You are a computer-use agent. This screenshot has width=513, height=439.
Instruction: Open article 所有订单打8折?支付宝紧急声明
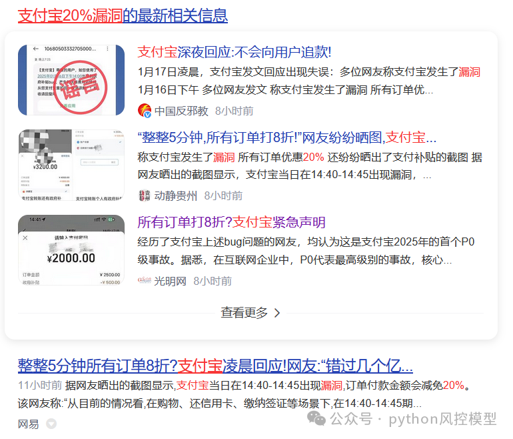click(231, 222)
